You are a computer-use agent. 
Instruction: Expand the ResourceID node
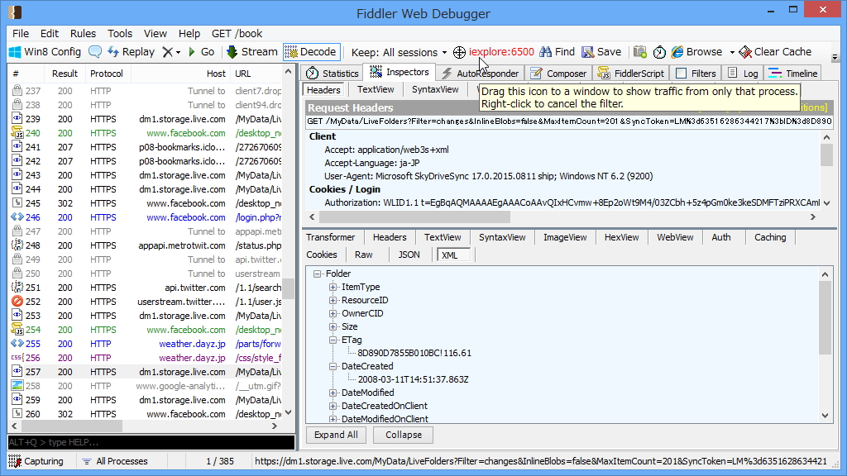tap(333, 300)
